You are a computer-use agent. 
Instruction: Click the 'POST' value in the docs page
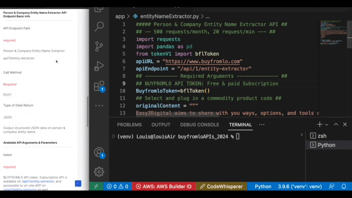coord(8,95)
